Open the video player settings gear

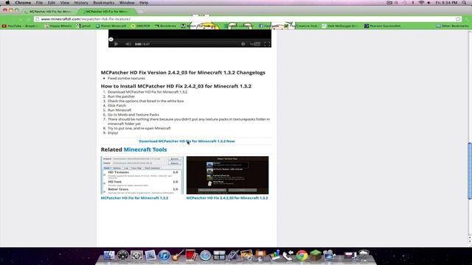(x=243, y=44)
